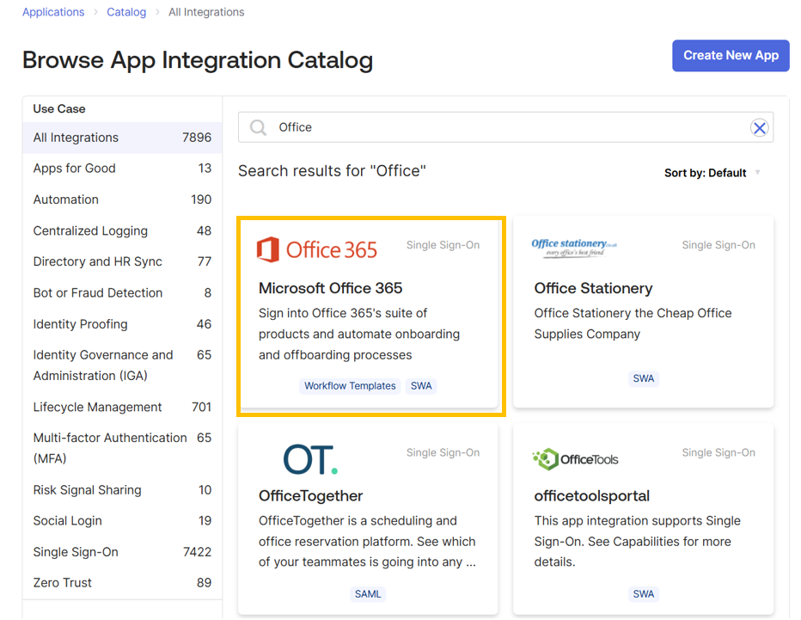The height and width of the screenshot is (620, 801).
Task: Click the SAML tag on OfficeTogether
Action: point(368,594)
